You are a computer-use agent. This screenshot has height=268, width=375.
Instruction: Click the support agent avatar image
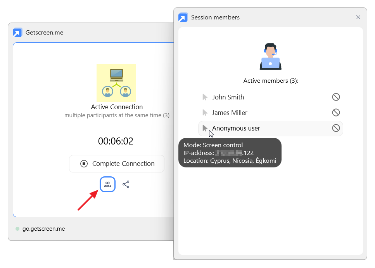click(270, 57)
